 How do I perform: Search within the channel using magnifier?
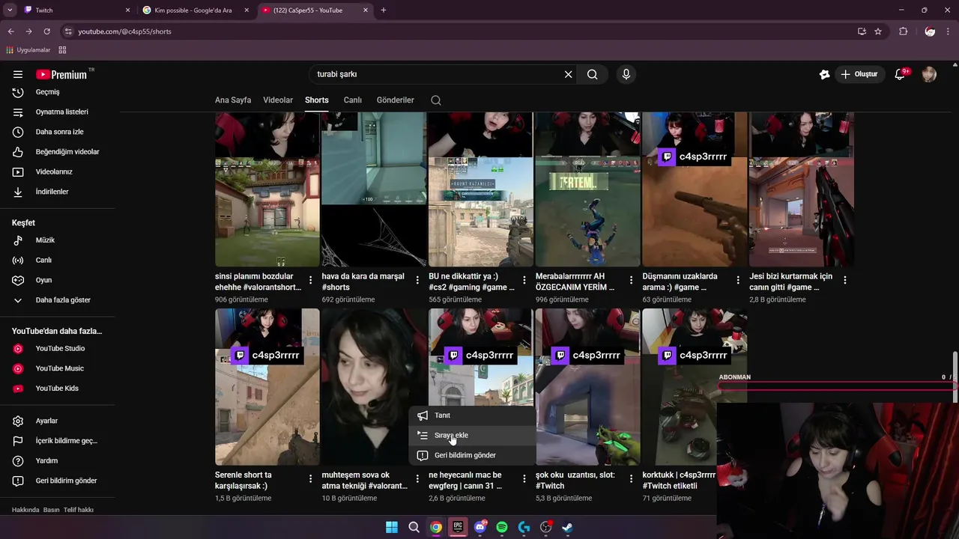point(436,100)
